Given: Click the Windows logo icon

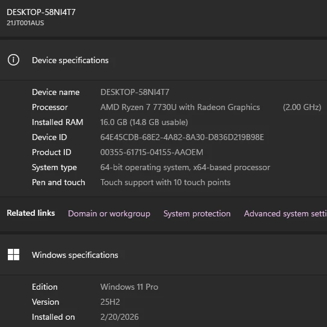Looking at the screenshot, I should 13,255.
